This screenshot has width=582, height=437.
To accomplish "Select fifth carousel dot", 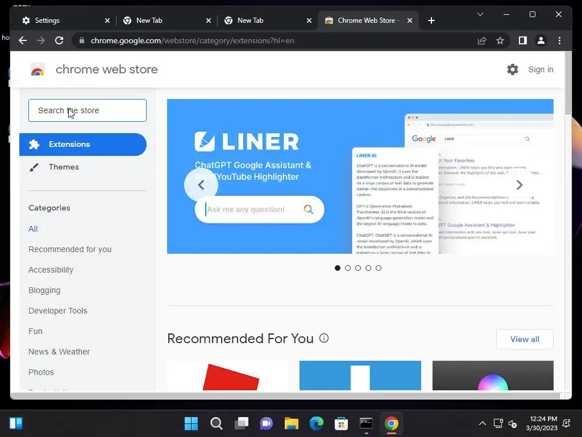I will click(378, 268).
